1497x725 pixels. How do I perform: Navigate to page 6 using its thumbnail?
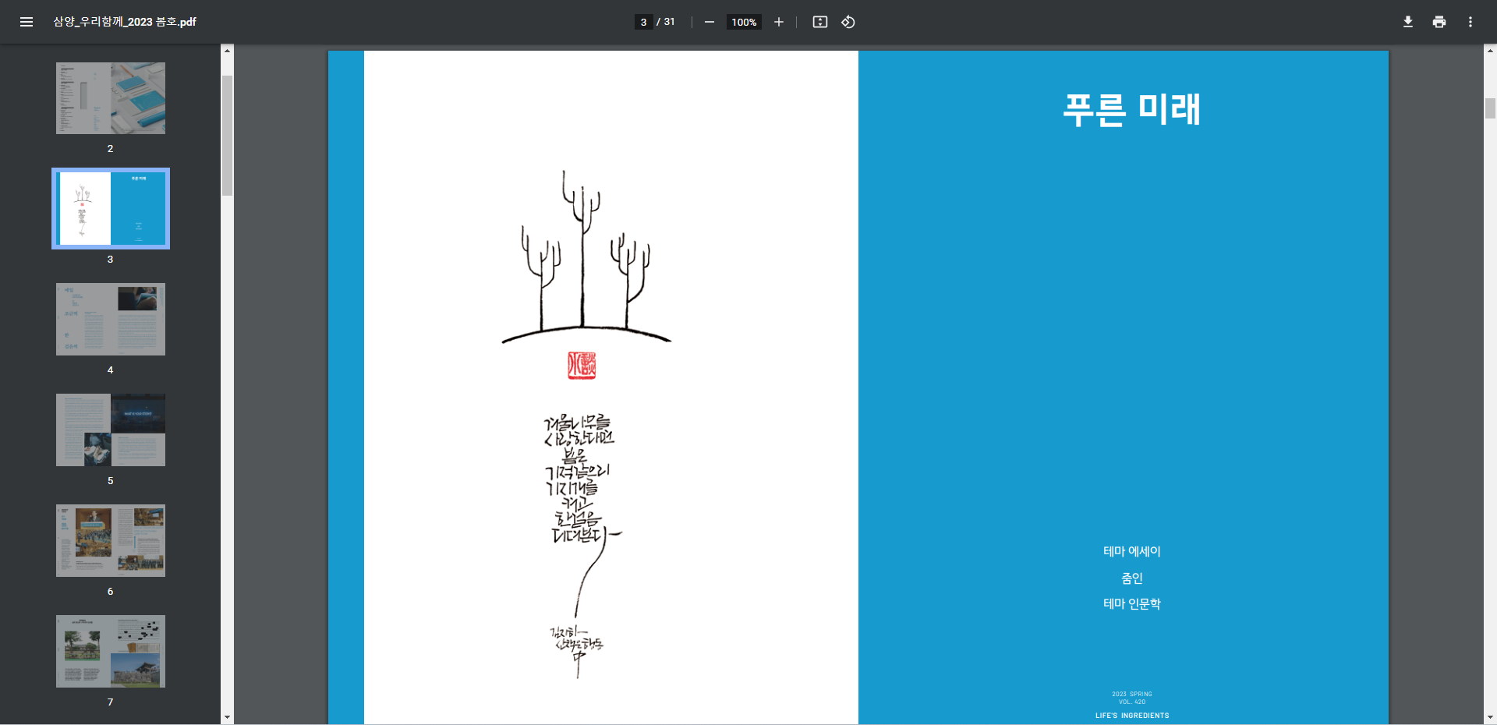click(x=110, y=540)
